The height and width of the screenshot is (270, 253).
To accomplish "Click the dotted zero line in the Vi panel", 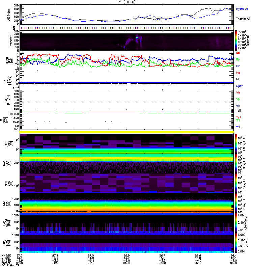I will coord(126,100).
